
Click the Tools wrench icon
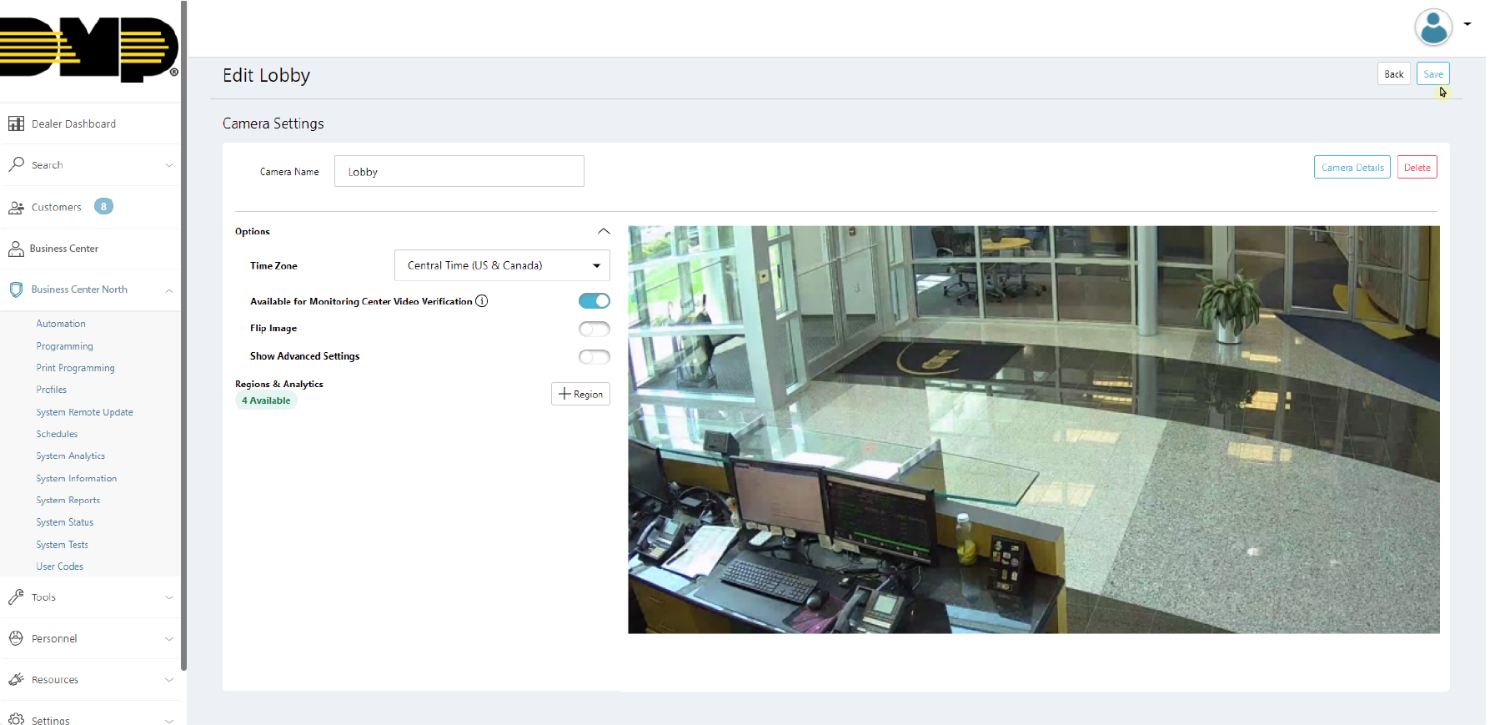(x=16, y=597)
